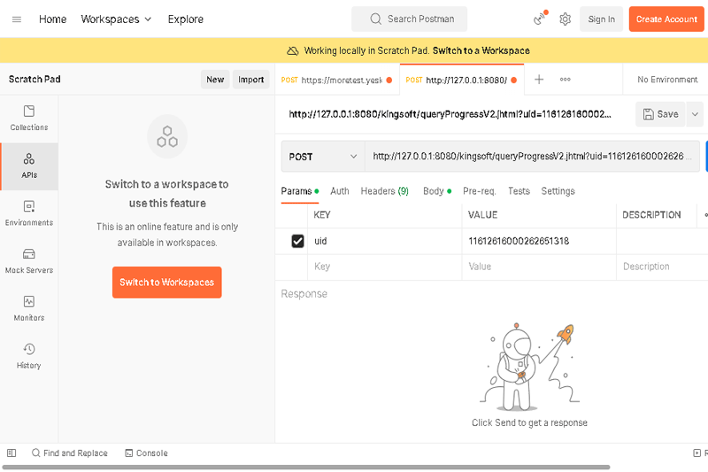Click the Import button
This screenshot has width=708, height=472.
coord(250,80)
